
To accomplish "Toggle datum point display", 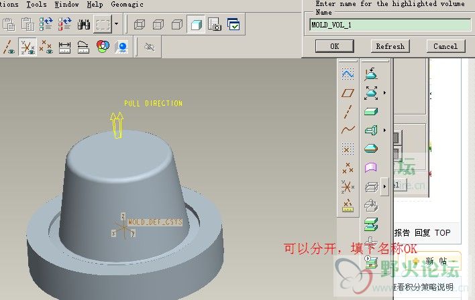I will [x=46, y=47].
